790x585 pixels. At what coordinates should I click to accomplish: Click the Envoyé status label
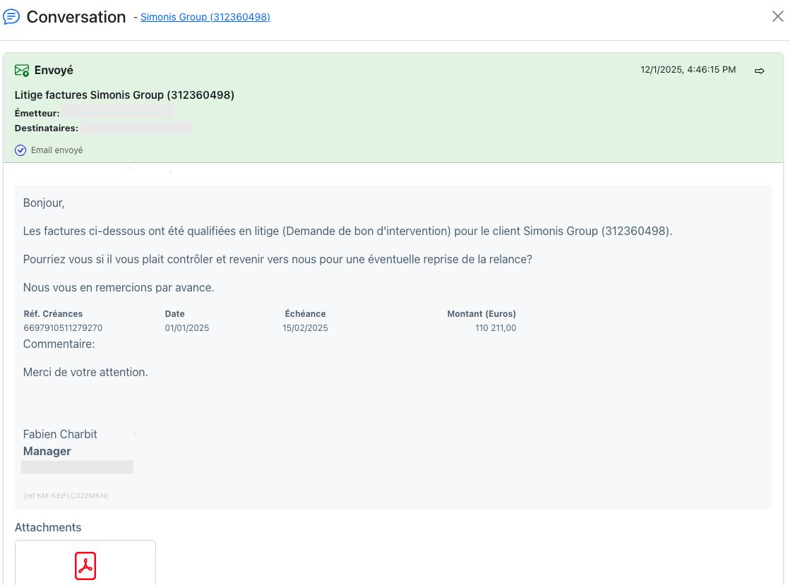pos(54,71)
